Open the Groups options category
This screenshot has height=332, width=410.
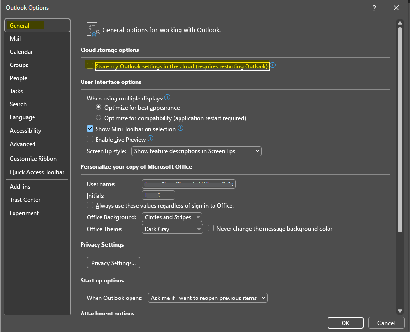point(37,65)
